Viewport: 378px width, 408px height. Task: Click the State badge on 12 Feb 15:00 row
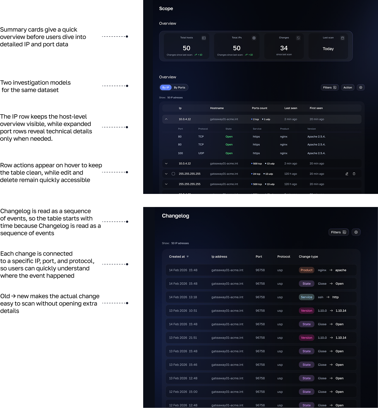click(307, 392)
